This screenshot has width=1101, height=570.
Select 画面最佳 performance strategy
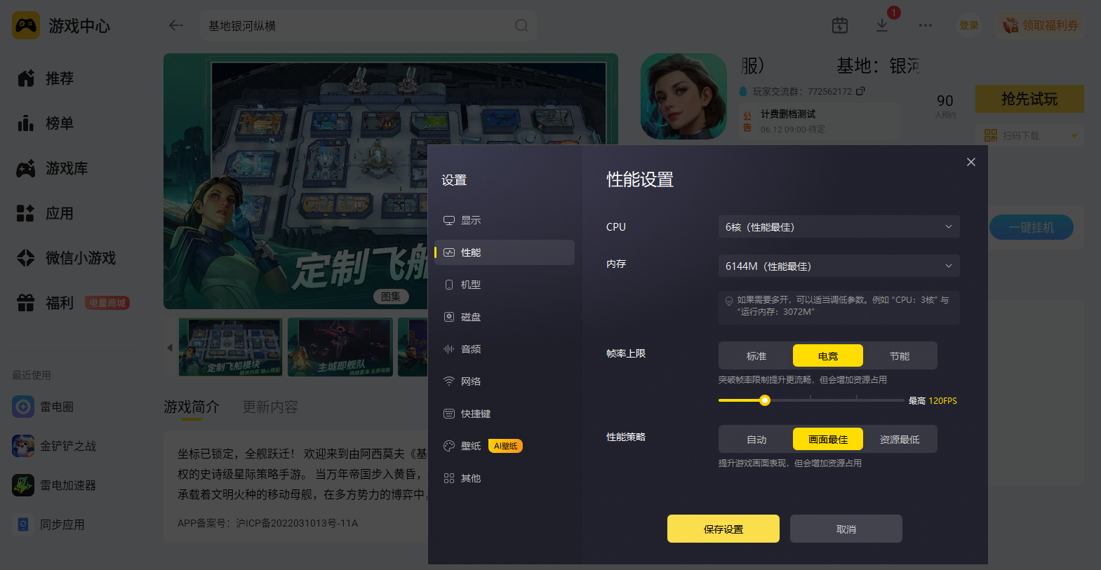828,440
